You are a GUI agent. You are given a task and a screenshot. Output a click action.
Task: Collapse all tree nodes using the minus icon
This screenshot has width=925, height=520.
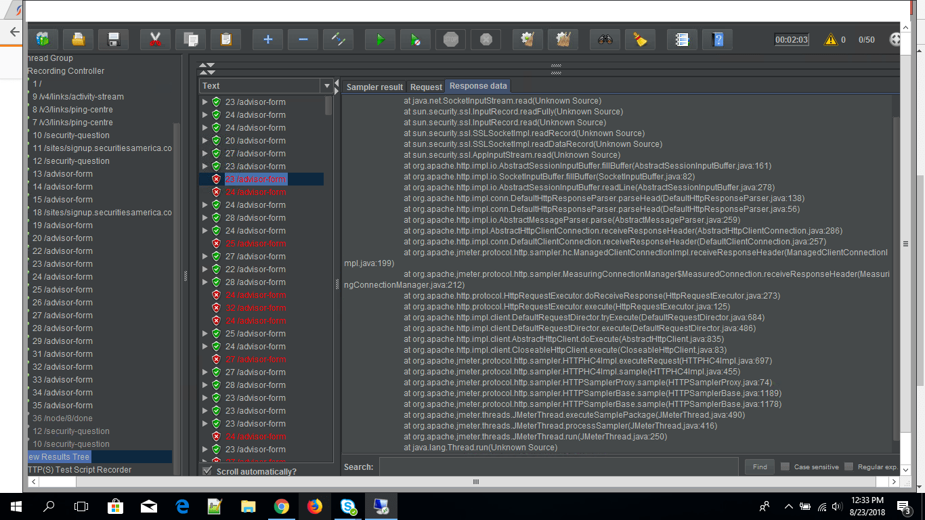click(x=303, y=39)
